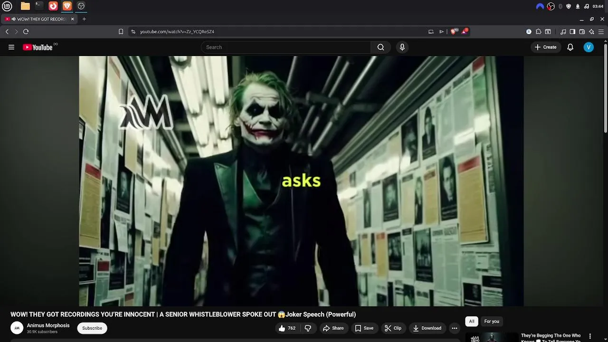Open the NordVPN tray icon

coord(540,6)
